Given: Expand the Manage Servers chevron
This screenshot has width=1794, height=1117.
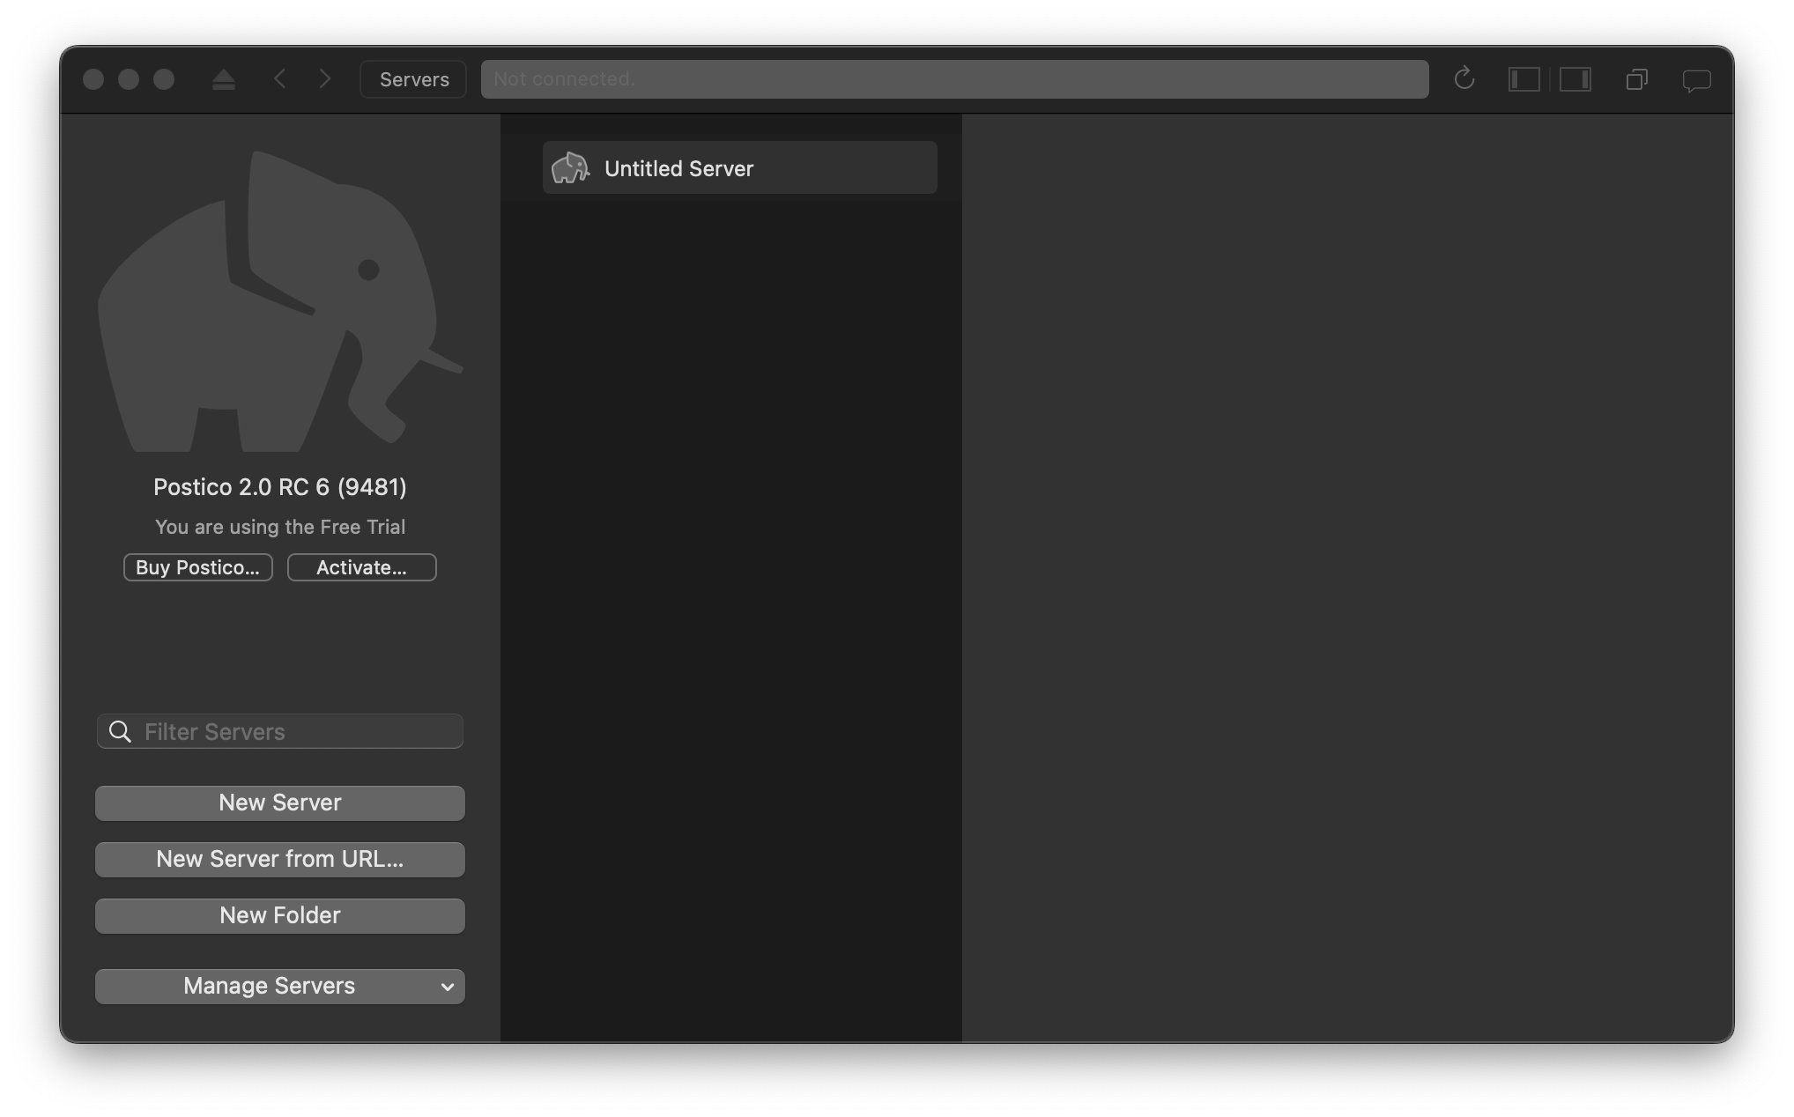Looking at the screenshot, I should (446, 987).
